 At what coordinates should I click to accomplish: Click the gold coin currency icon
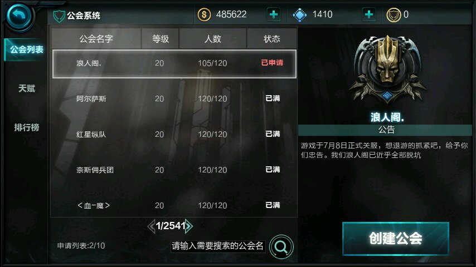pyautogui.click(x=204, y=14)
